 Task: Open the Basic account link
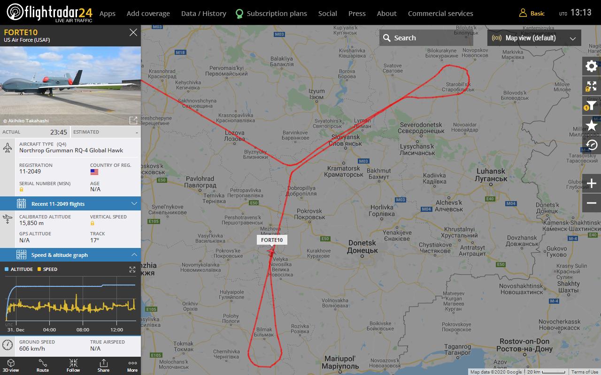[x=532, y=13]
